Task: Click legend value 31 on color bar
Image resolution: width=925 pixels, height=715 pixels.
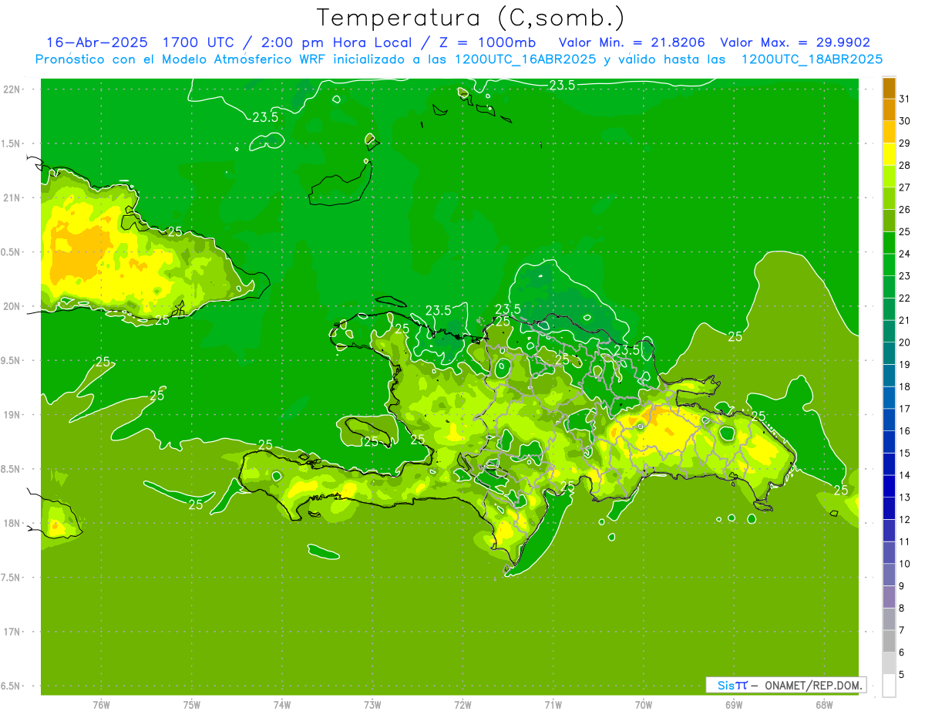Action: click(905, 99)
